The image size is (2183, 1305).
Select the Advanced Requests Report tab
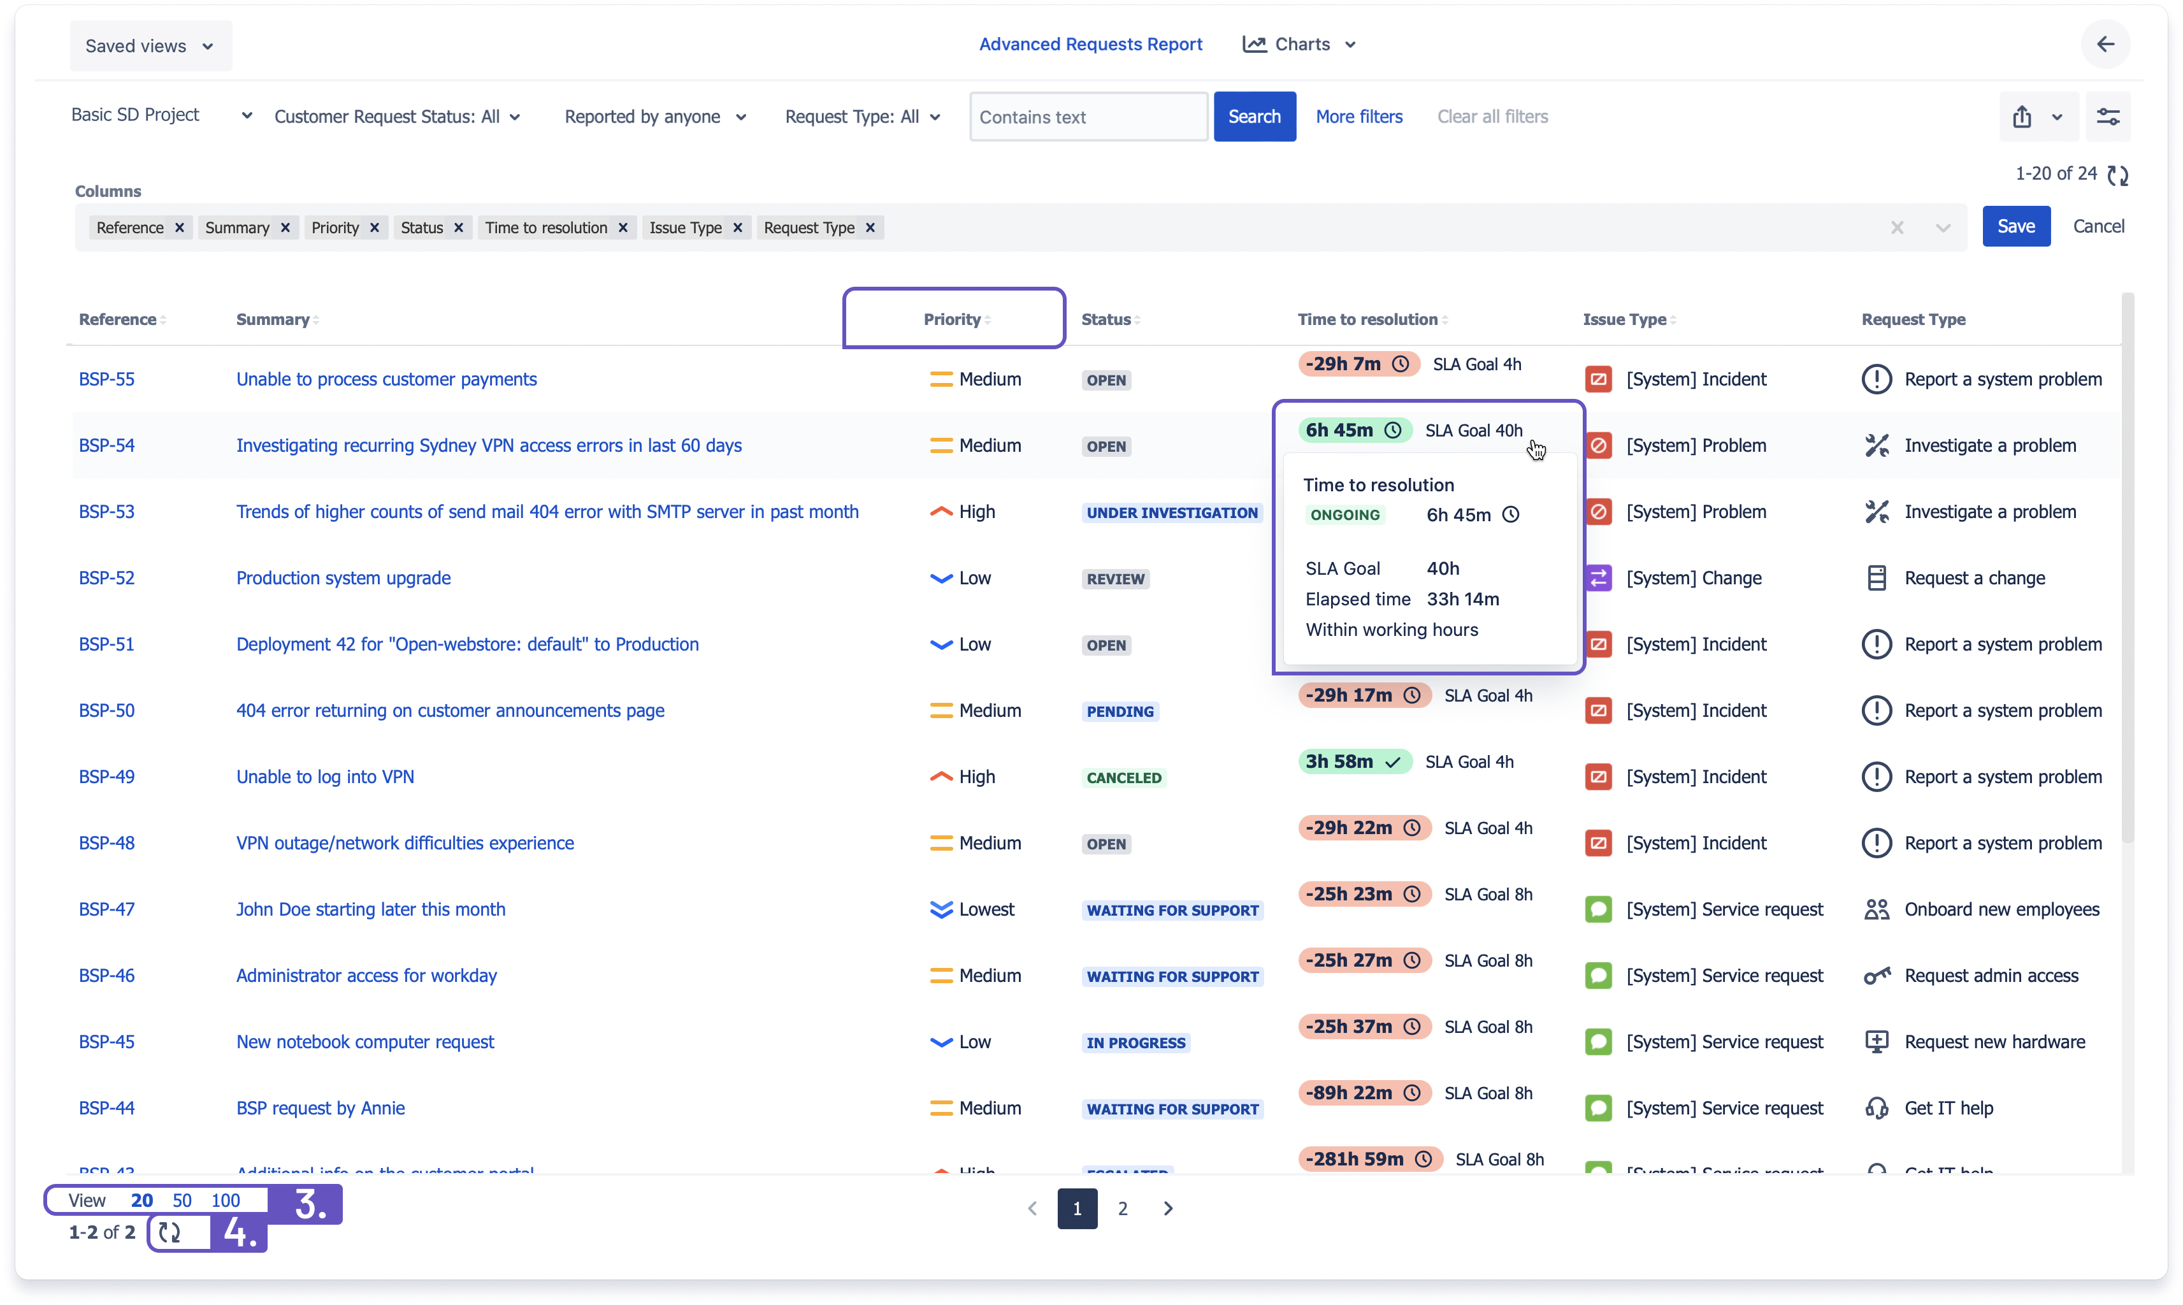[1090, 43]
